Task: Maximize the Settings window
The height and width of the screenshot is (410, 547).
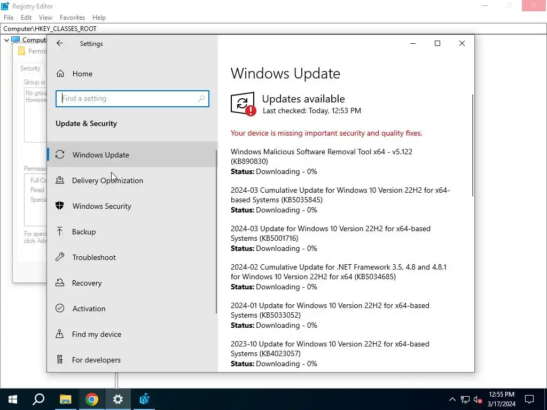Action: point(437,43)
